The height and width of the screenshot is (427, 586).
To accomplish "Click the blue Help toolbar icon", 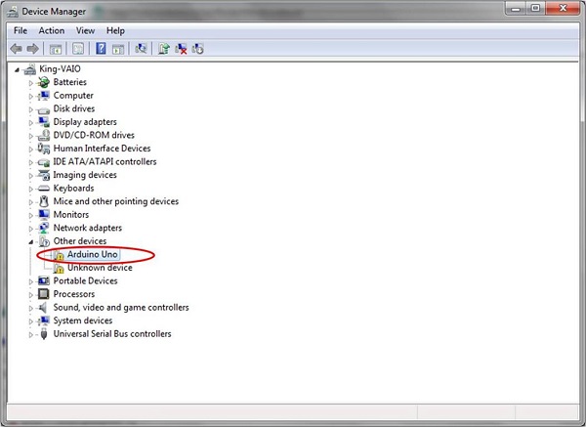I will (x=100, y=49).
